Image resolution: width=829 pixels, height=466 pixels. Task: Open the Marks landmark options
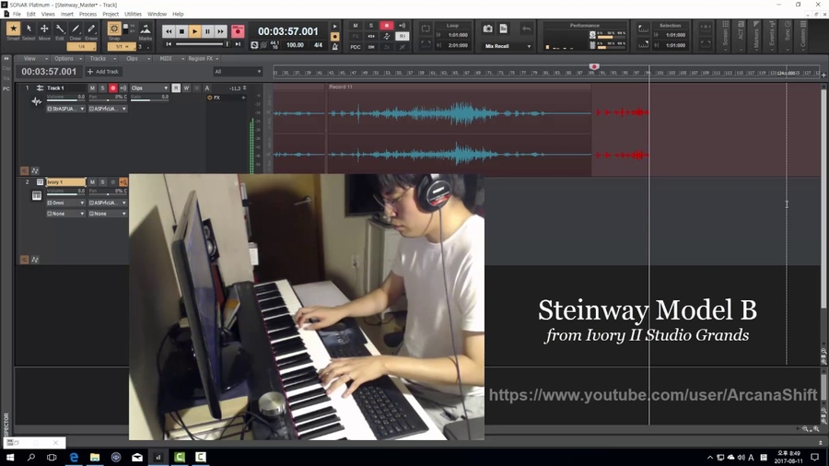point(146,30)
